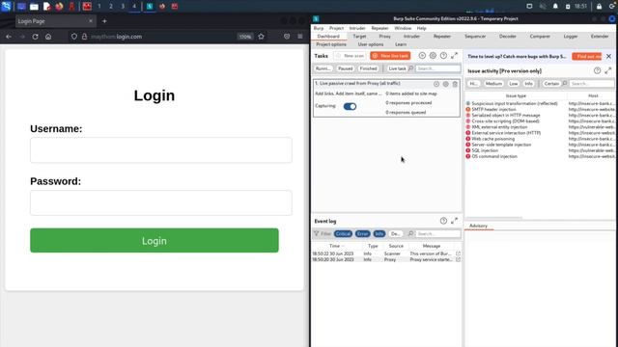Select the Advisory tab
Screen dimensions: 618x347
[479, 226]
